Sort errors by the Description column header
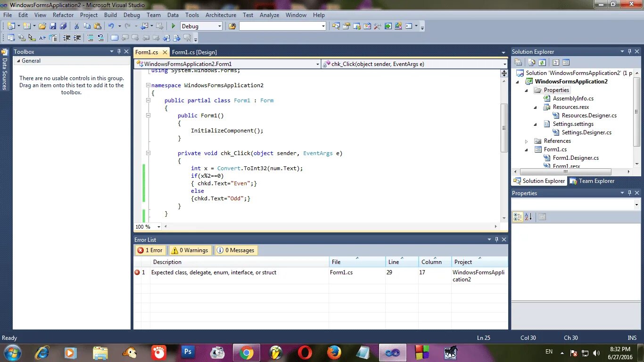 (x=239, y=262)
